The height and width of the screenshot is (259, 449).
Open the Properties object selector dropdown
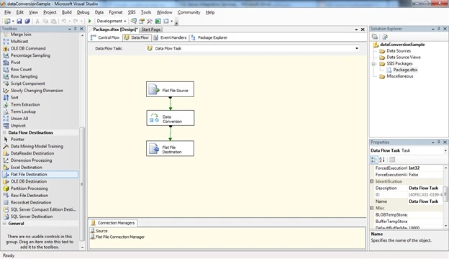(445, 150)
